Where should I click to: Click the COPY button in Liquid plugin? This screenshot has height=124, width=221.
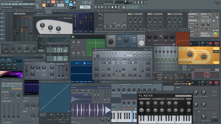[x=8, y=68]
